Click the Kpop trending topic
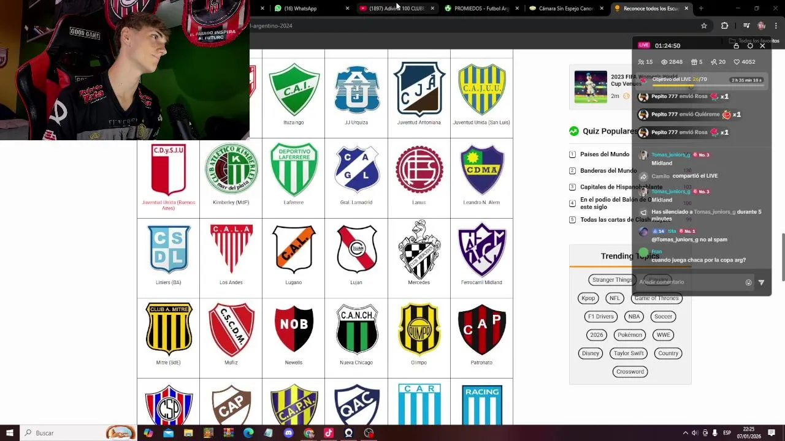785x441 pixels. [588, 298]
